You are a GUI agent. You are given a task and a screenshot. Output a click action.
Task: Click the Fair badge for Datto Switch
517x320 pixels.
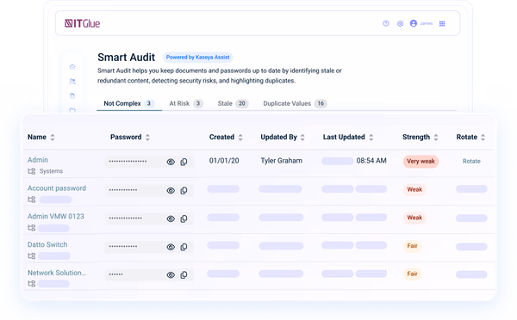pyautogui.click(x=412, y=246)
